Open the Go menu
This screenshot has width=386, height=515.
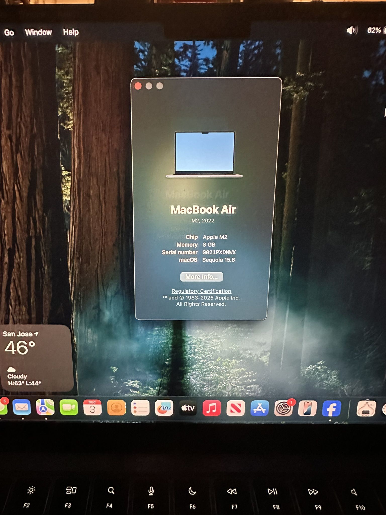[x=9, y=32]
